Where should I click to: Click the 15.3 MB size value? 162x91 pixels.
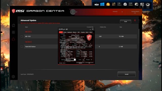pyautogui.click(x=121, y=36)
